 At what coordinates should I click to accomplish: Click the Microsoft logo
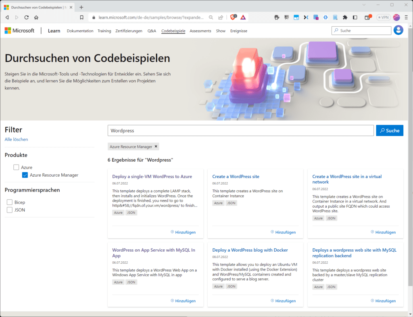click(19, 31)
